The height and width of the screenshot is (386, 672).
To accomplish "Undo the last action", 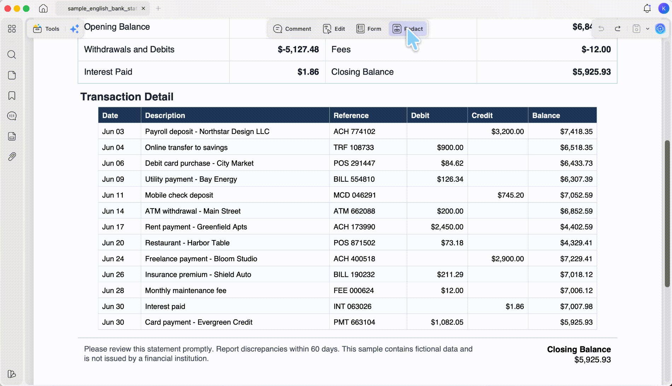I will pyautogui.click(x=601, y=29).
